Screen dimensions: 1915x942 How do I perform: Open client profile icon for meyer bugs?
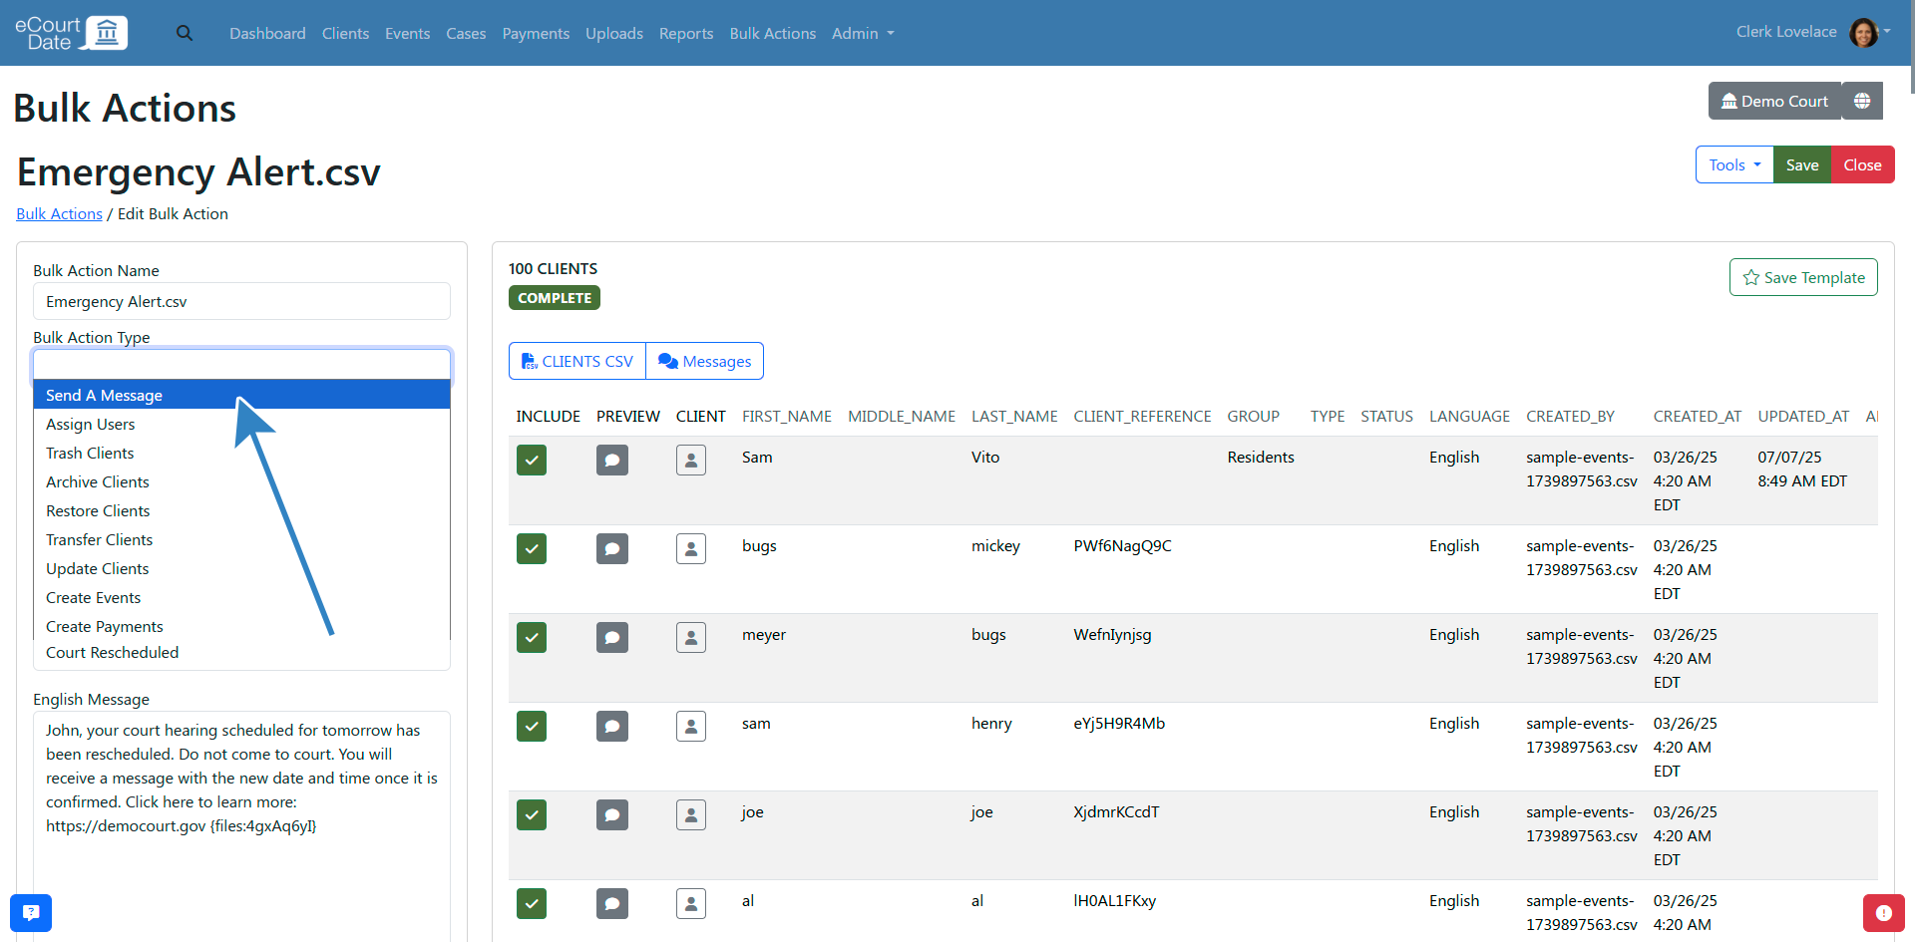pos(691,637)
